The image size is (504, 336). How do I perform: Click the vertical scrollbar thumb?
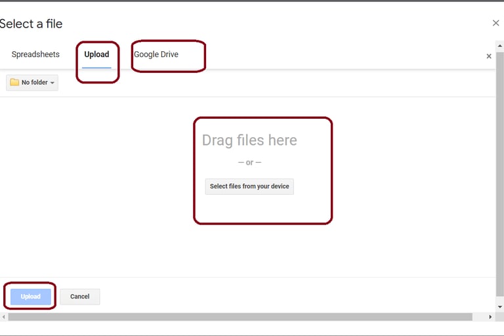point(500,174)
